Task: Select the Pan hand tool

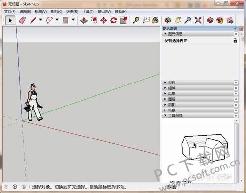Action: pyautogui.click(x=178, y=20)
